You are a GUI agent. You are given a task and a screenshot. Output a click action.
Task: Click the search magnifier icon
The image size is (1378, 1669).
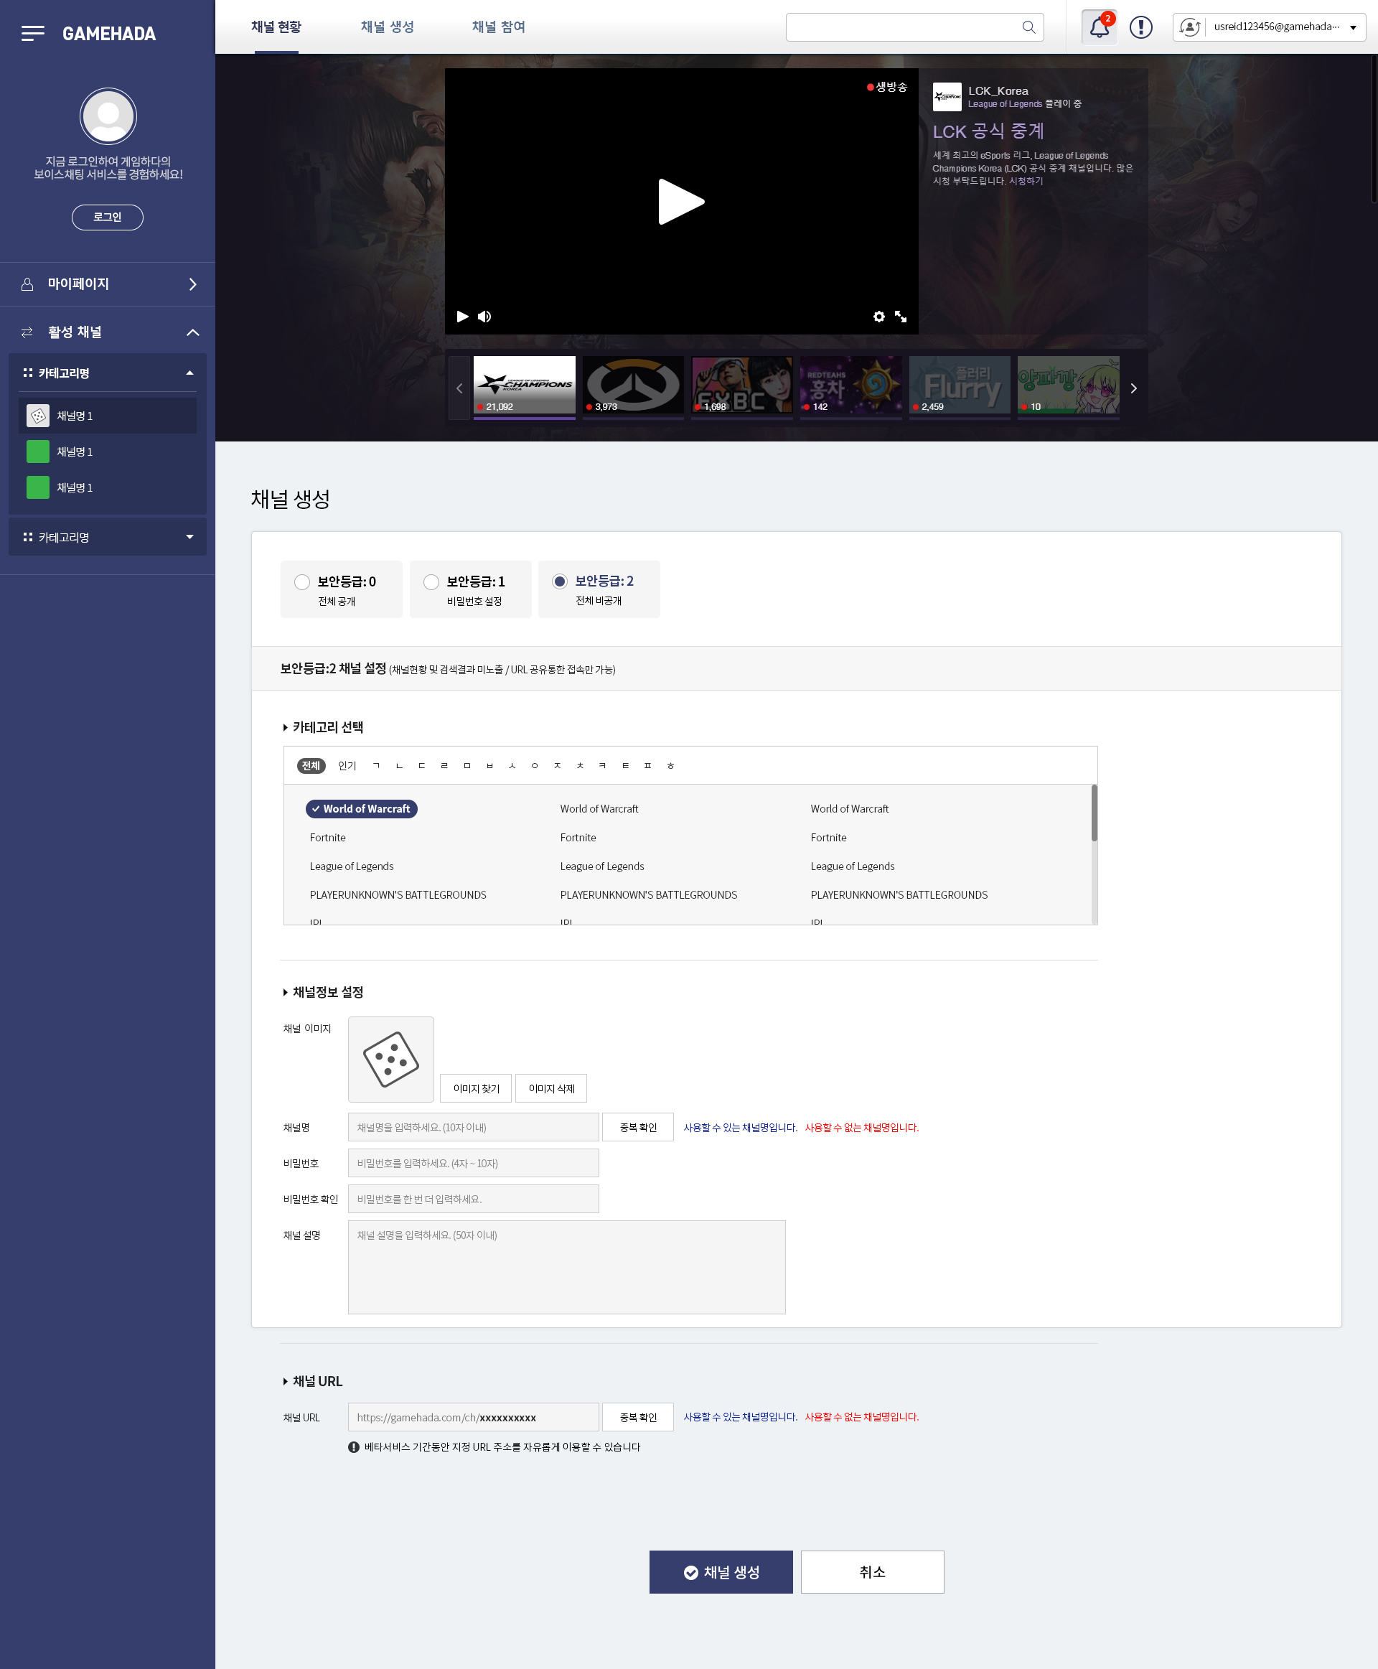click(x=1028, y=27)
